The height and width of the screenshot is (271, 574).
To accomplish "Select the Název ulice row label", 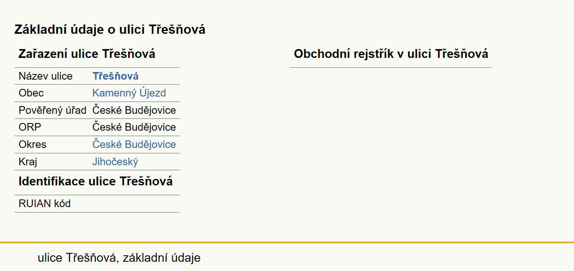I will point(45,76).
